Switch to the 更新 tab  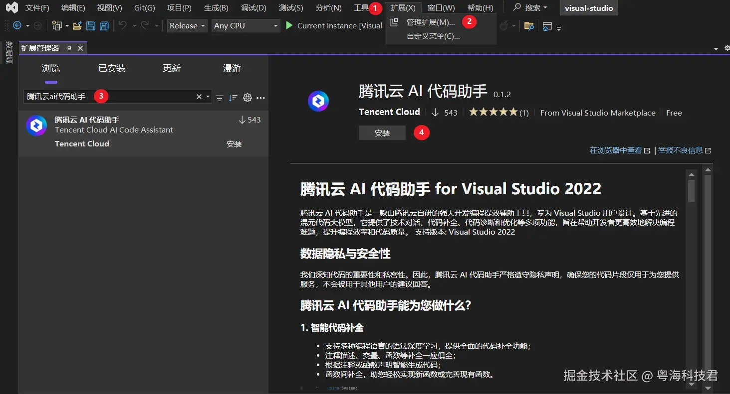[x=172, y=68]
